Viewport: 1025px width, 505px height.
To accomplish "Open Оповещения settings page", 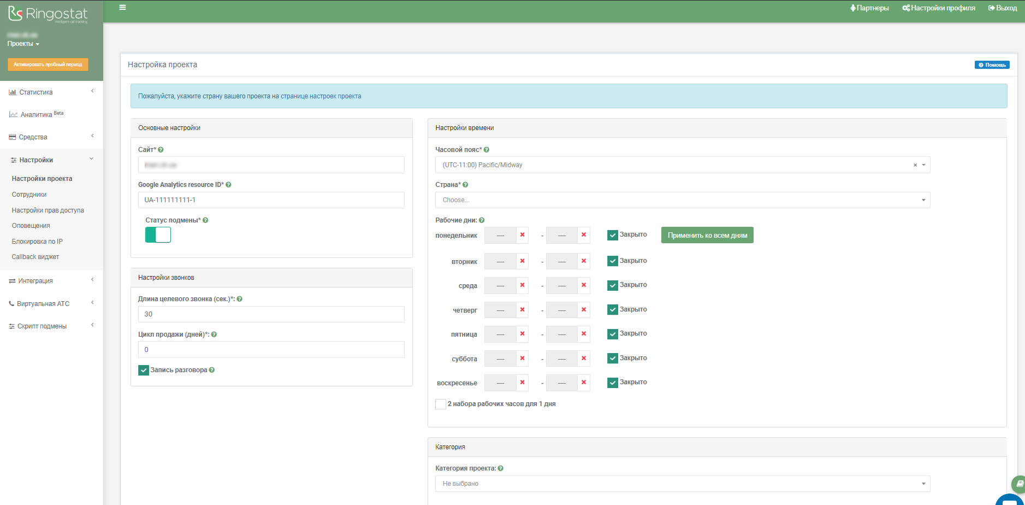I will coord(31,226).
